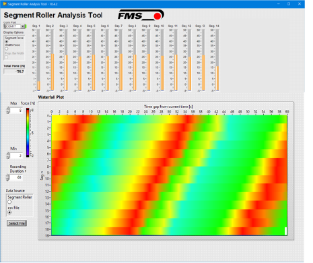Click the Seg. 14 force bar gauge
Viewport: 313px width, 263px height.
point(217,60)
